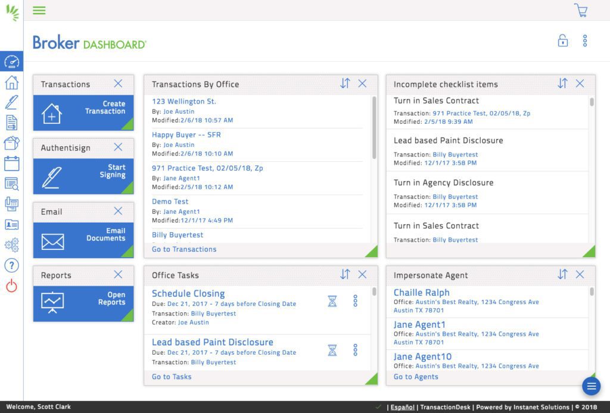The image size is (610, 413).
Task: Toggle sorting in the Incomplete checklist items panel
Action: [x=562, y=84]
